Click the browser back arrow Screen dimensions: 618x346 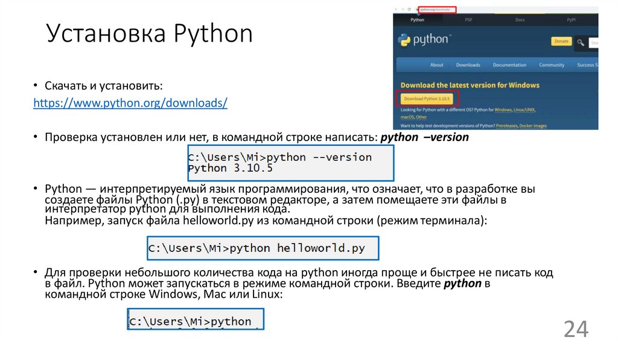point(397,10)
